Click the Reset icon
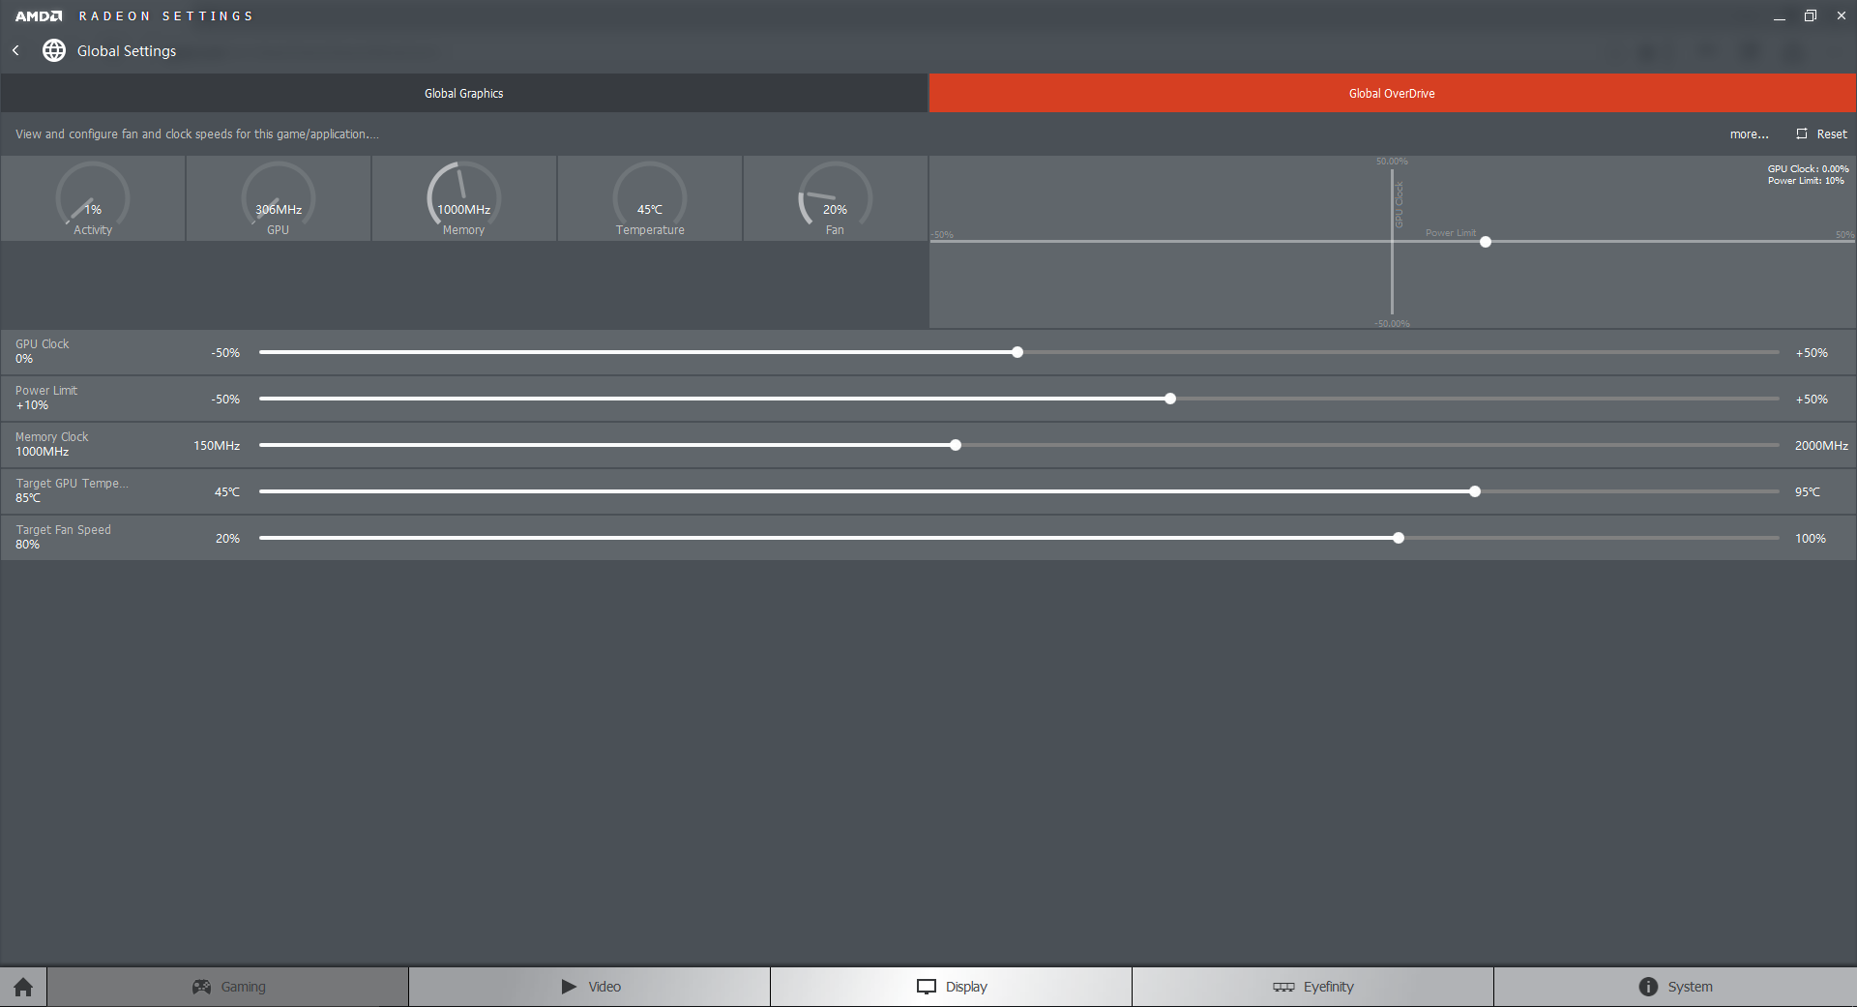The height and width of the screenshot is (1007, 1857). (1802, 133)
